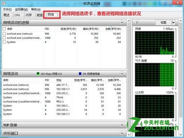Click the green 网络 I/O legend square
This screenshot has width=184, height=138.
[x=38, y=73]
